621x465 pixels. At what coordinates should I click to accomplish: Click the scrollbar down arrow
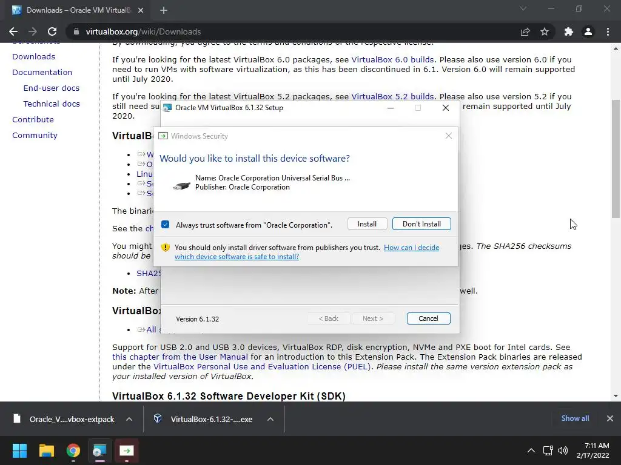616,396
